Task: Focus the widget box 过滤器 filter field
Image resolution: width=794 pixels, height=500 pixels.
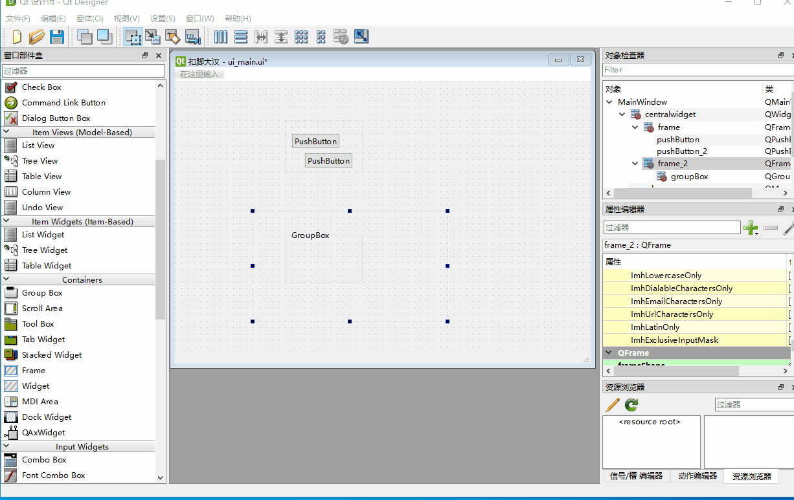Action: 84,71
